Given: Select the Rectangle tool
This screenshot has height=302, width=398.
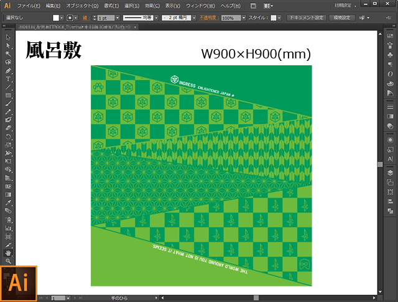Looking at the screenshot, I should (8, 95).
